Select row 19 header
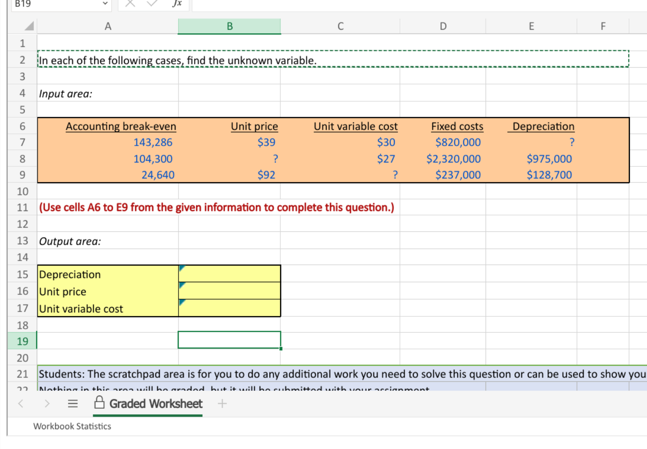Screen dimensions: 647x449 pyautogui.click(x=22, y=341)
